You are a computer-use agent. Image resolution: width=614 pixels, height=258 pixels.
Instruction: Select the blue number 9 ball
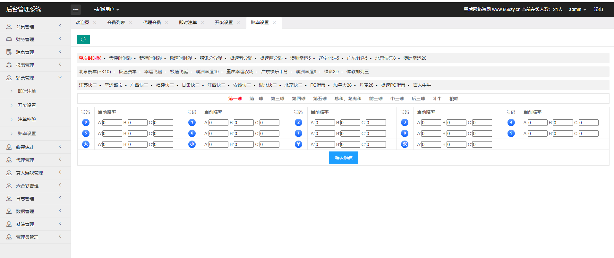click(x=511, y=133)
